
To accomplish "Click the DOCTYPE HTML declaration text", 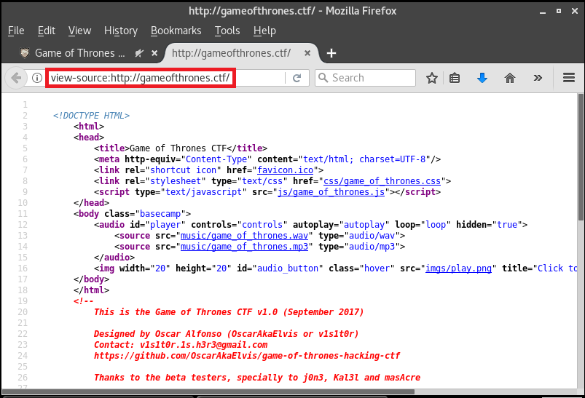I will point(91,116).
